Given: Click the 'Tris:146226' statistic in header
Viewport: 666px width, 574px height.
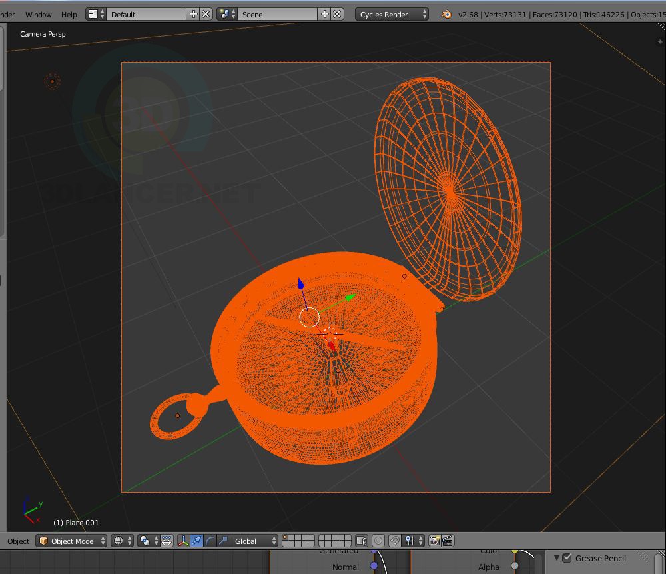Looking at the screenshot, I should click(603, 15).
